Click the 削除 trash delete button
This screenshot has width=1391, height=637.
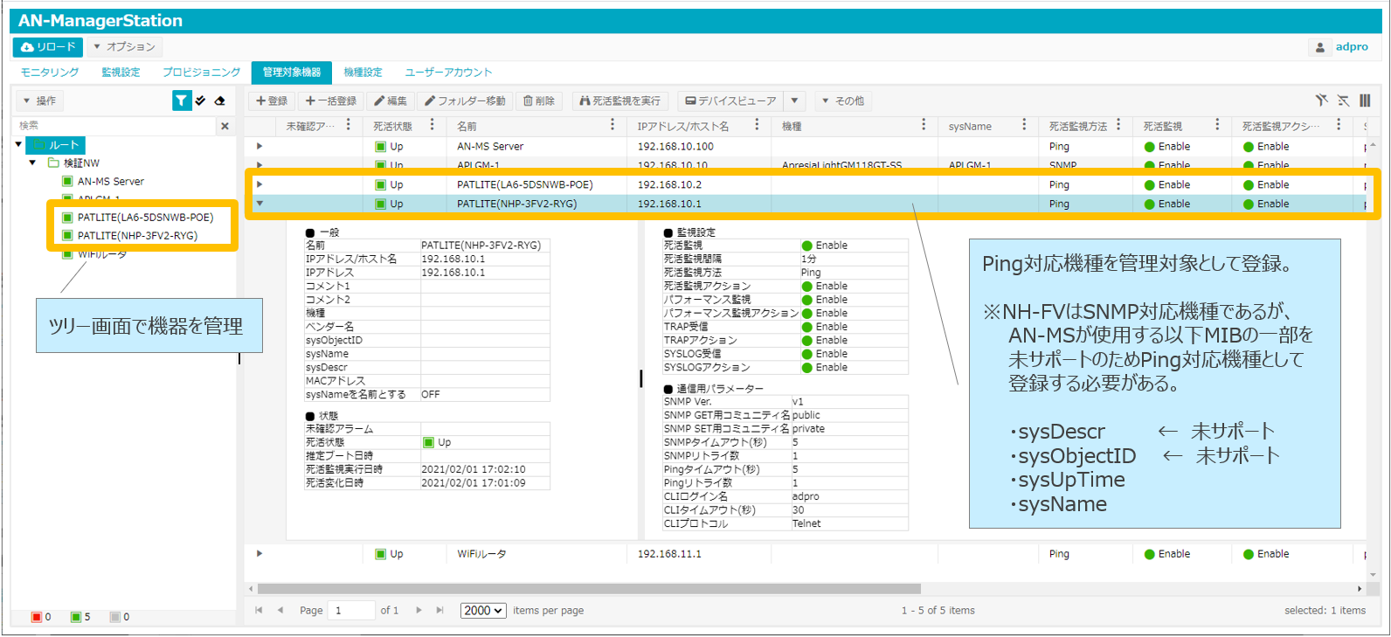539,101
